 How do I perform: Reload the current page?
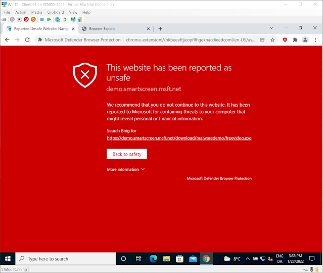pyautogui.click(x=27, y=40)
